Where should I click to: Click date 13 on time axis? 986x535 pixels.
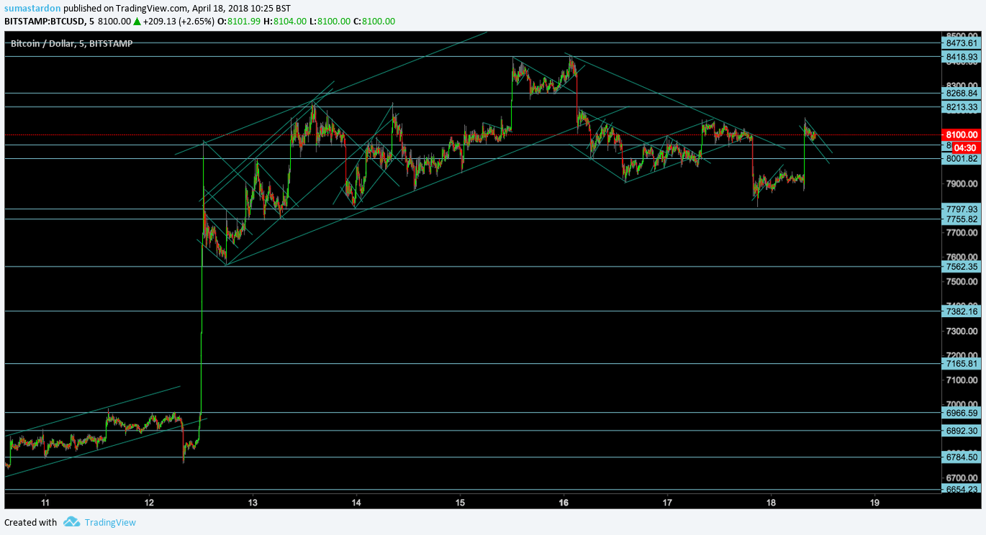[253, 503]
